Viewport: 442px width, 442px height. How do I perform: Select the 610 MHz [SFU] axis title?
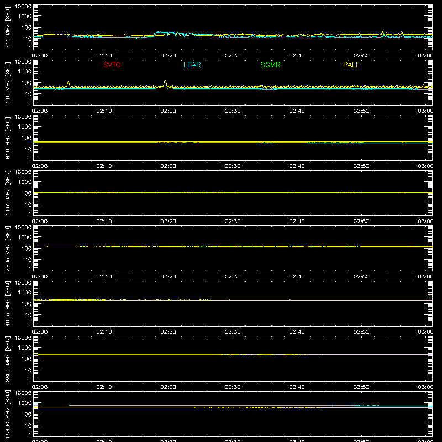(x=7, y=138)
